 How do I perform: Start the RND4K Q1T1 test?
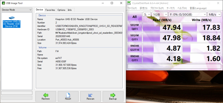(x=135, y=58)
